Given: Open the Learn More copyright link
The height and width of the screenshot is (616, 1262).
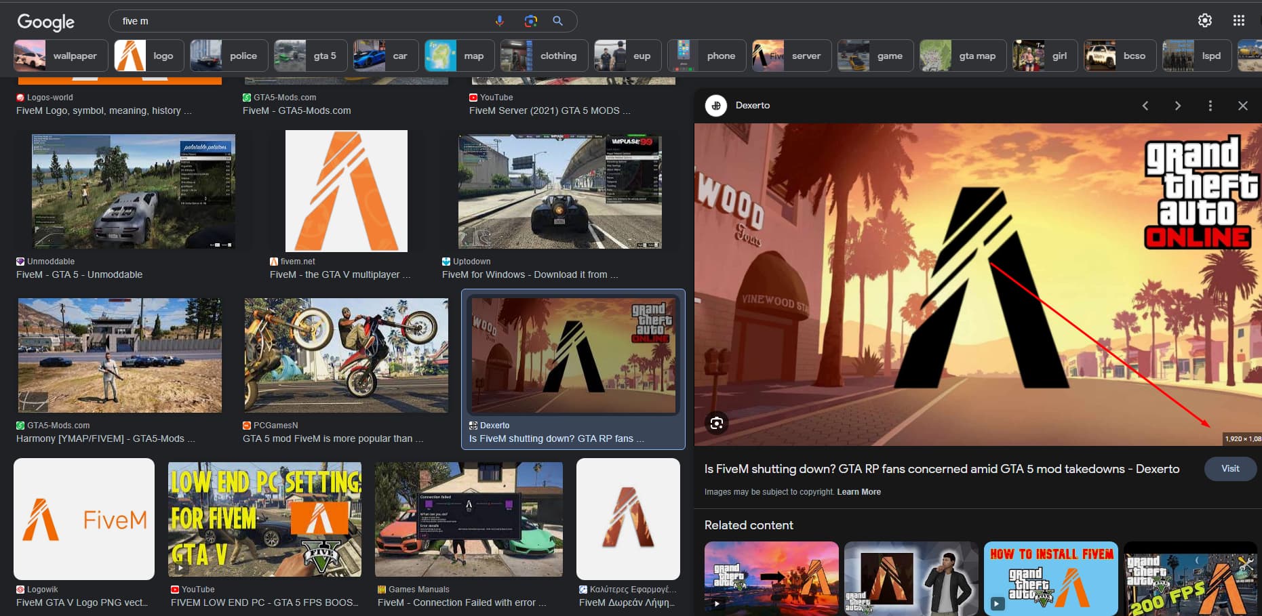Looking at the screenshot, I should click(859, 492).
